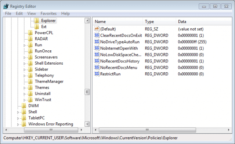This screenshot has width=235, height=144.
Task: Click the Registry Editor title bar icon
Action: pos(6,6)
